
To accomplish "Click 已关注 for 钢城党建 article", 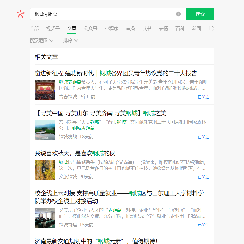I will 204,225.
